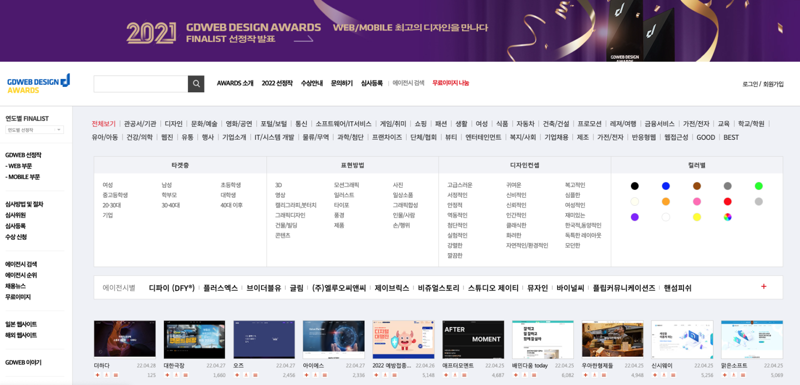Click the list icon under 신시웨이
800x385 pixels.
click(x=673, y=375)
